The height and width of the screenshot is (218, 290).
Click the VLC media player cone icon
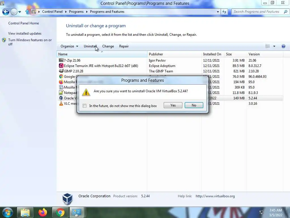coord(61,103)
